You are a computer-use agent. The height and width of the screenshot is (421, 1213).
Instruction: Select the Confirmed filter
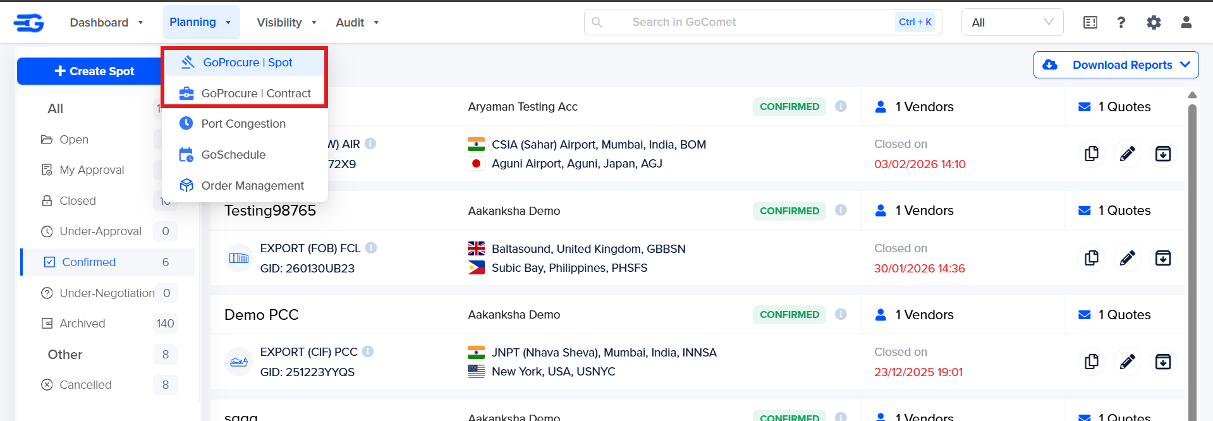coord(107,262)
